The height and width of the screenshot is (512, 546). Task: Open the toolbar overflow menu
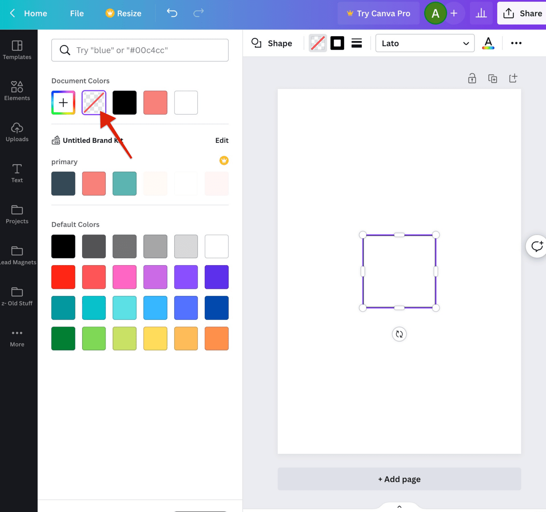pos(516,43)
